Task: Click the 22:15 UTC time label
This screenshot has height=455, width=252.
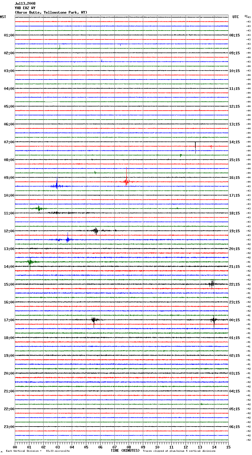Action: (235, 284)
